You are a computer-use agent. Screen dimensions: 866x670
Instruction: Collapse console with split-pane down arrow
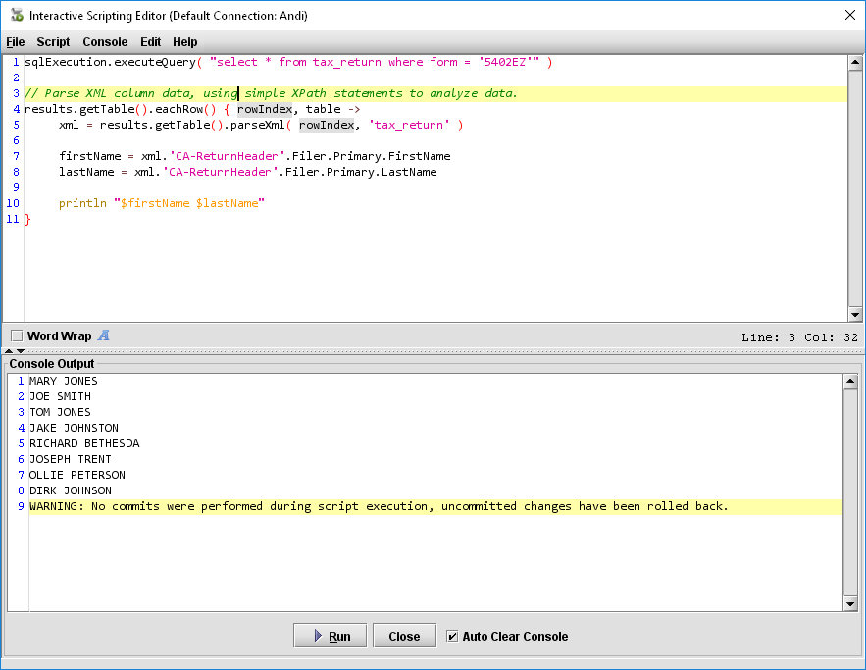click(x=21, y=350)
